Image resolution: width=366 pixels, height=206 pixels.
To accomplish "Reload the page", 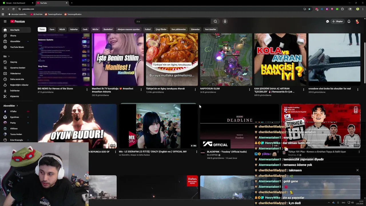I will 13,9.
